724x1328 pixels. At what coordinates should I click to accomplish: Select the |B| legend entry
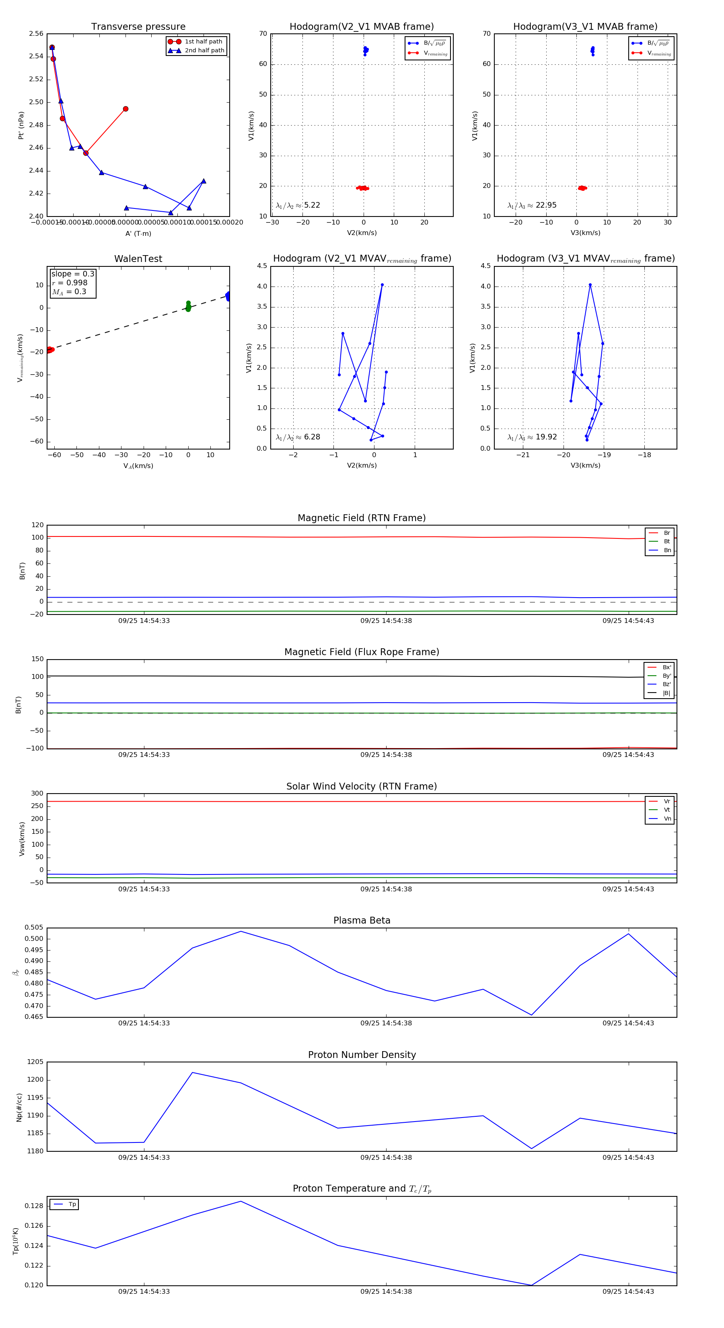pos(659,693)
